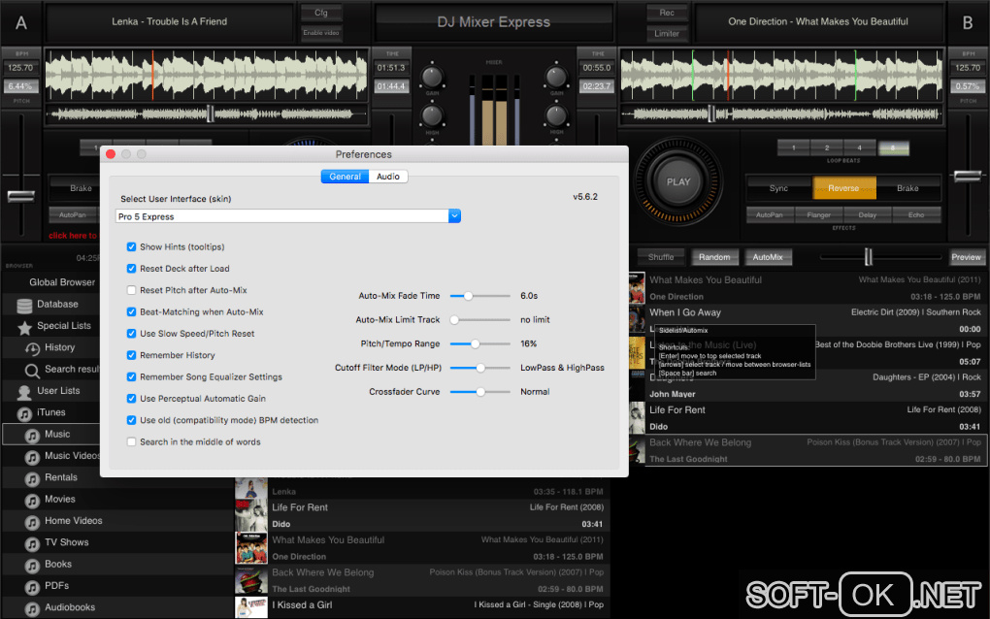Open Movies folder icon

click(x=32, y=501)
